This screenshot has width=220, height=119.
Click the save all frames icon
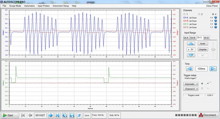65,115
